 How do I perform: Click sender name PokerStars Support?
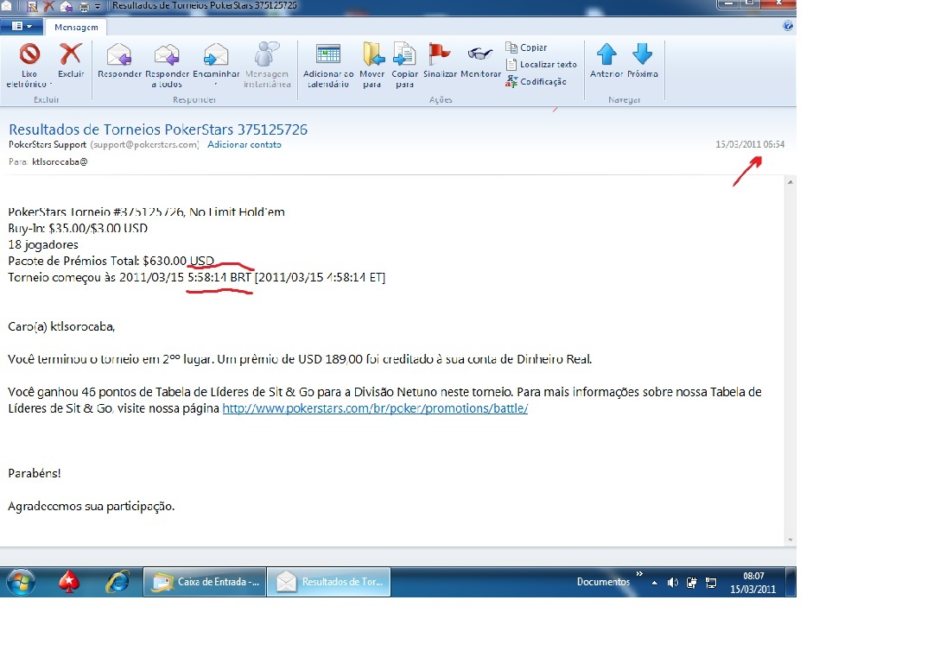coord(48,145)
